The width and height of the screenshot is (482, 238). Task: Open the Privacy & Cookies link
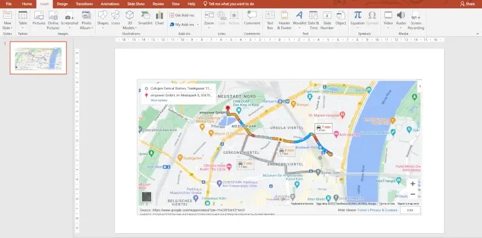coord(383,210)
